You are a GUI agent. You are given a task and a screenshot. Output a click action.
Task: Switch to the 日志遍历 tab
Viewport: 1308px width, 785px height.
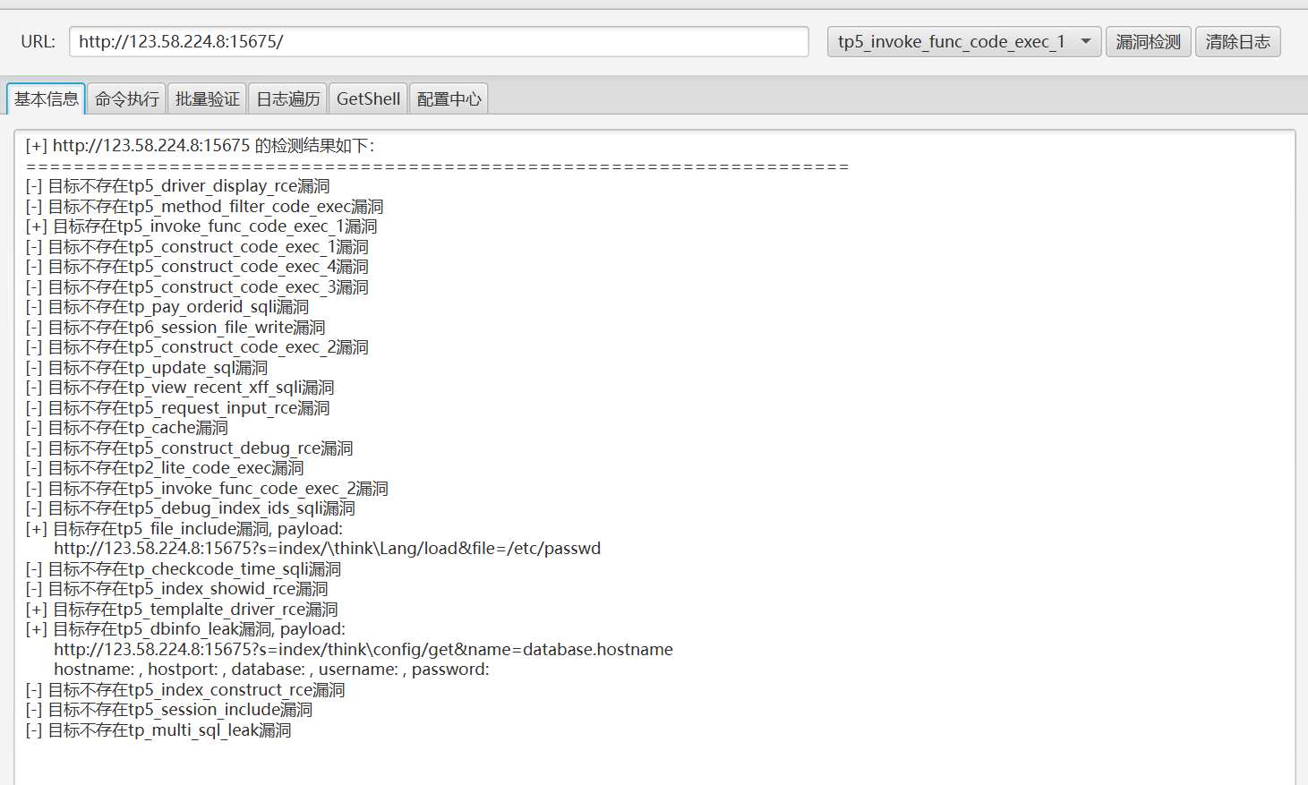pos(288,99)
